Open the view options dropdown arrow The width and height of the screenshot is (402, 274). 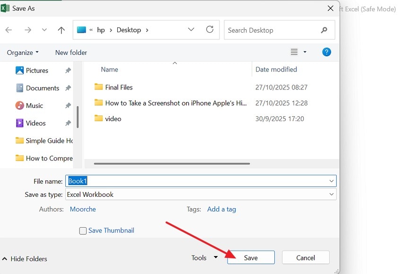[305, 52]
